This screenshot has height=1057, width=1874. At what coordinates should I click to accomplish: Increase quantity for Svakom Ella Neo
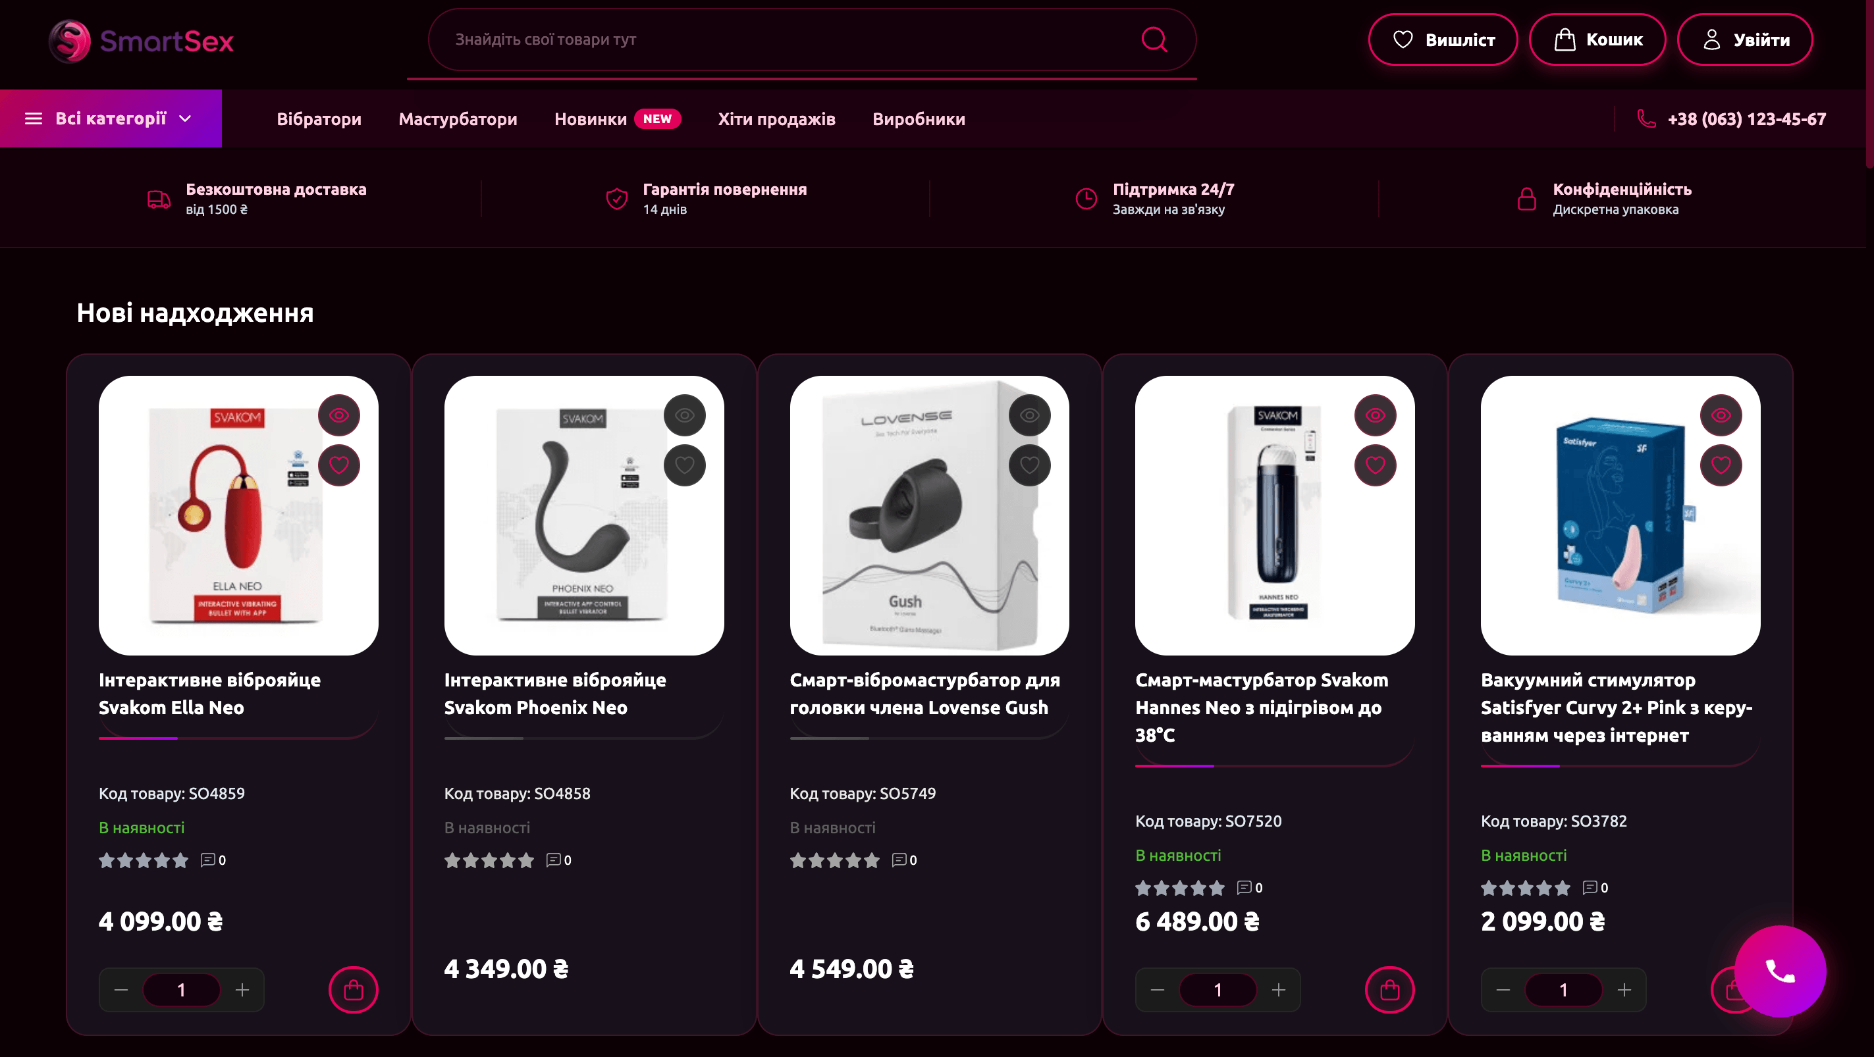242,989
